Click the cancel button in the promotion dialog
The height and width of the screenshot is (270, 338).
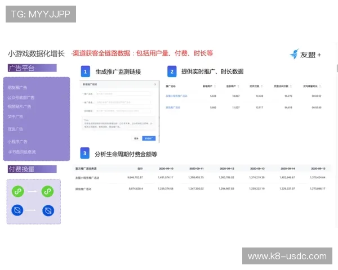[x=136, y=138]
